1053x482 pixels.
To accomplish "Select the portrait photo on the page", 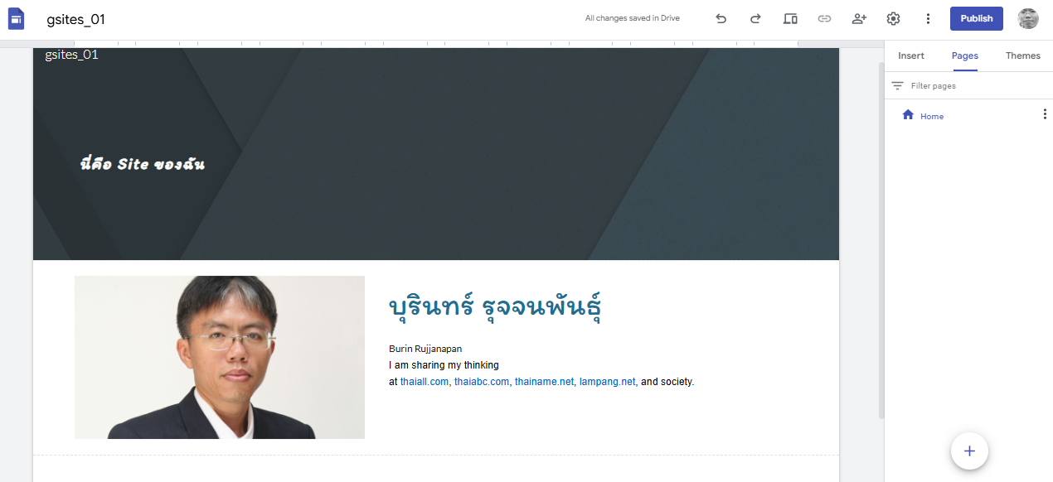I will pos(220,357).
